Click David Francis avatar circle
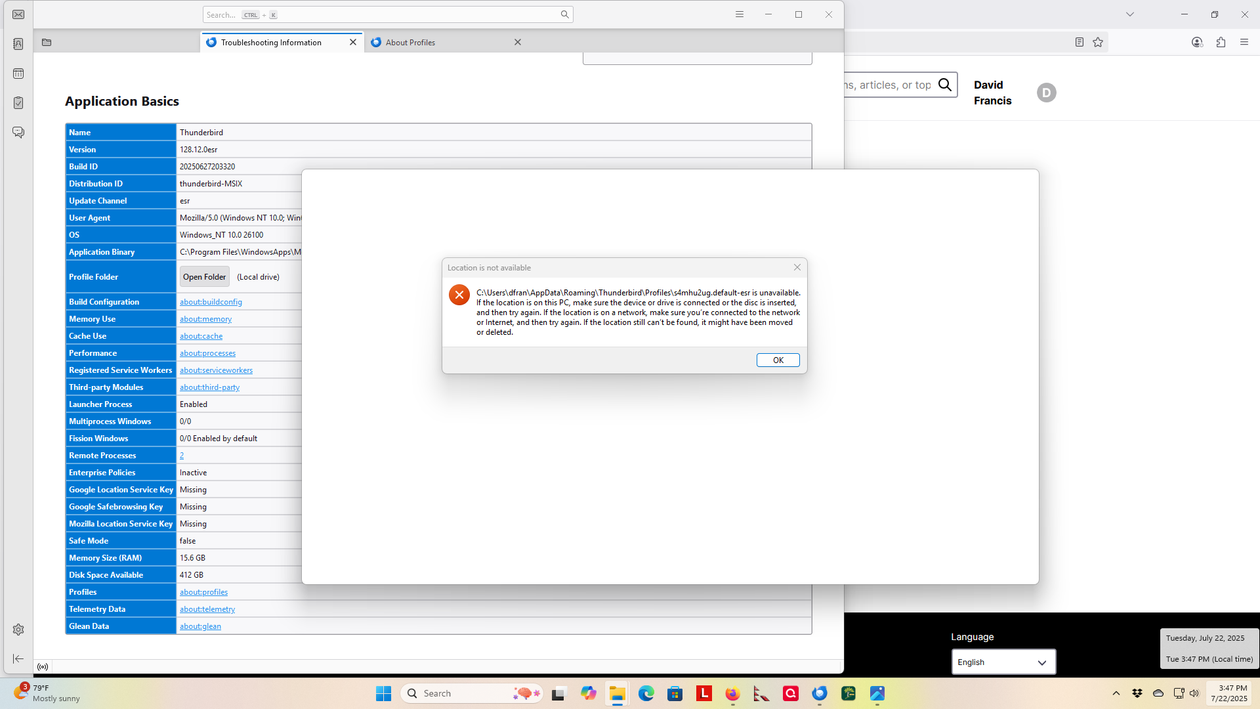Viewport: 1260px width, 709px height. click(1047, 93)
